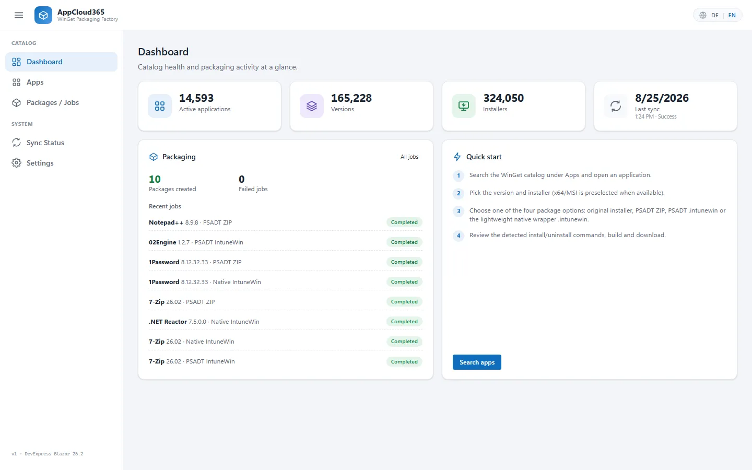Click quick start step 4 number badge

tap(459, 236)
